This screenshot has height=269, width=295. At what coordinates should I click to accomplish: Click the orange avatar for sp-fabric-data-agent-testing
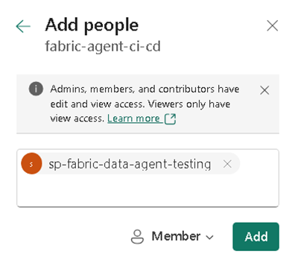pos(31,163)
